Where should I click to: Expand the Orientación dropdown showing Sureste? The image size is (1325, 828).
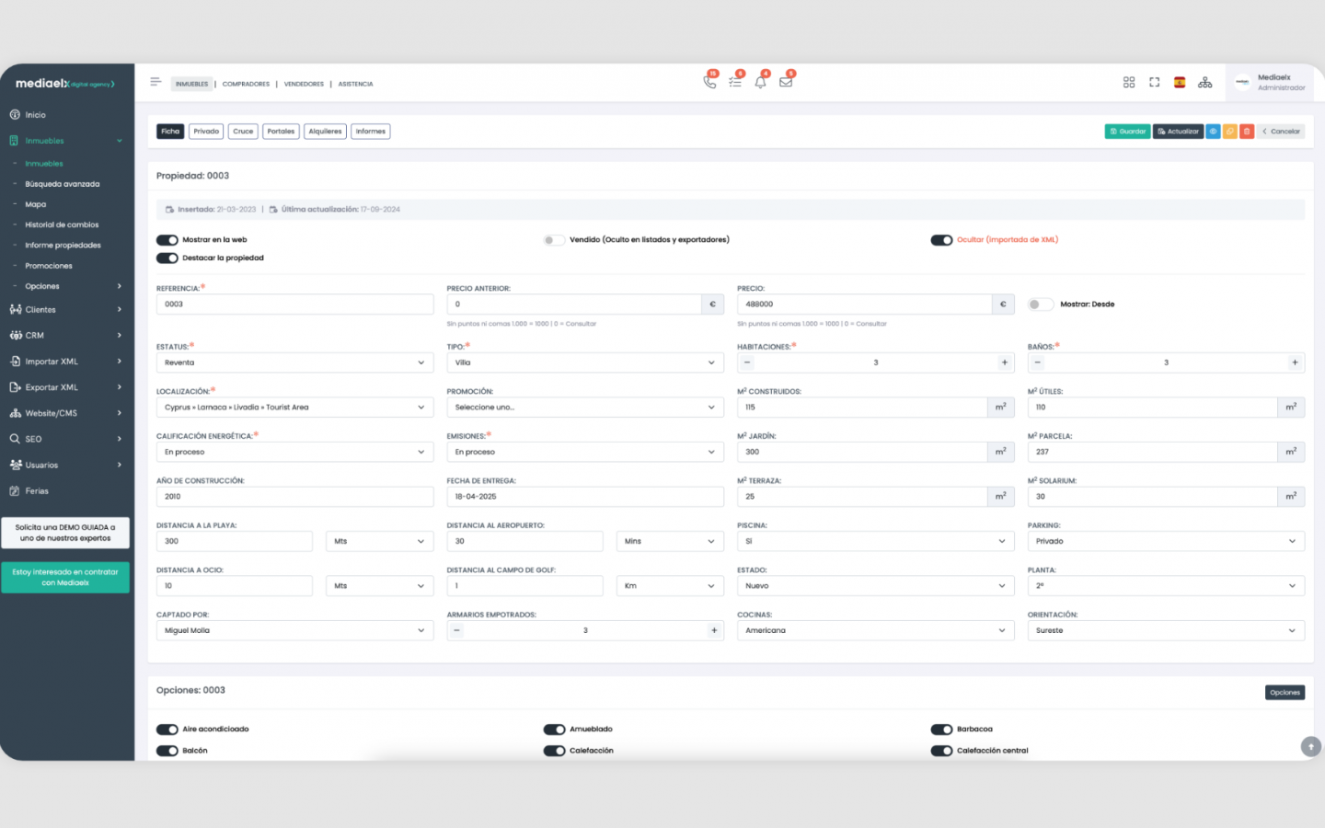tap(1165, 631)
